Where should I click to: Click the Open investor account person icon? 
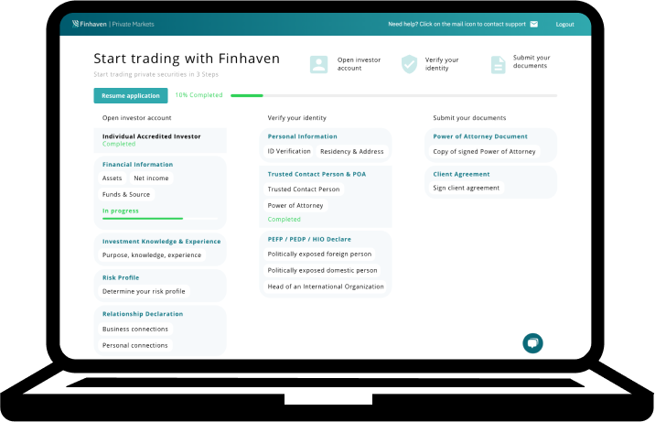pos(318,64)
